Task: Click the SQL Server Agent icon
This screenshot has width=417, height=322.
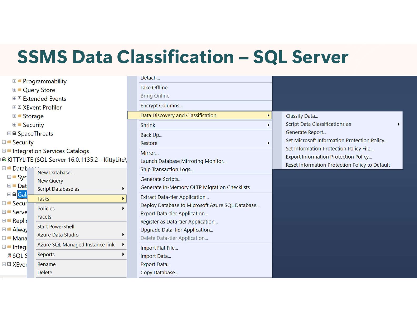Action: (9, 255)
